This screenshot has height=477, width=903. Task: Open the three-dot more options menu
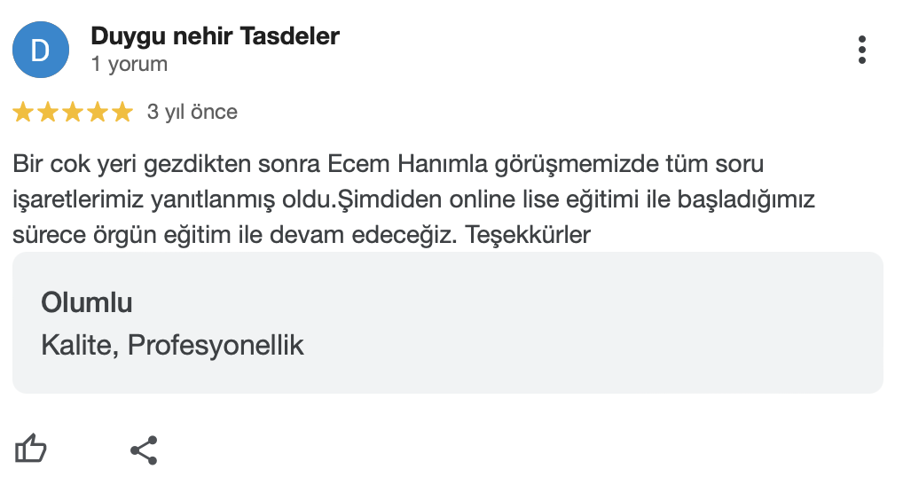click(x=861, y=51)
